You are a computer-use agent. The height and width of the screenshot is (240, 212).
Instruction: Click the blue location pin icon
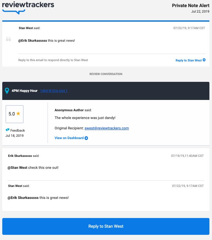click(7, 91)
